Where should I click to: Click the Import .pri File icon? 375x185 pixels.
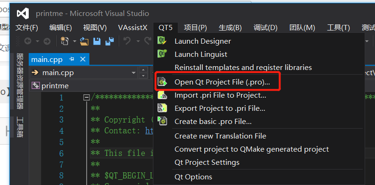pos(162,95)
